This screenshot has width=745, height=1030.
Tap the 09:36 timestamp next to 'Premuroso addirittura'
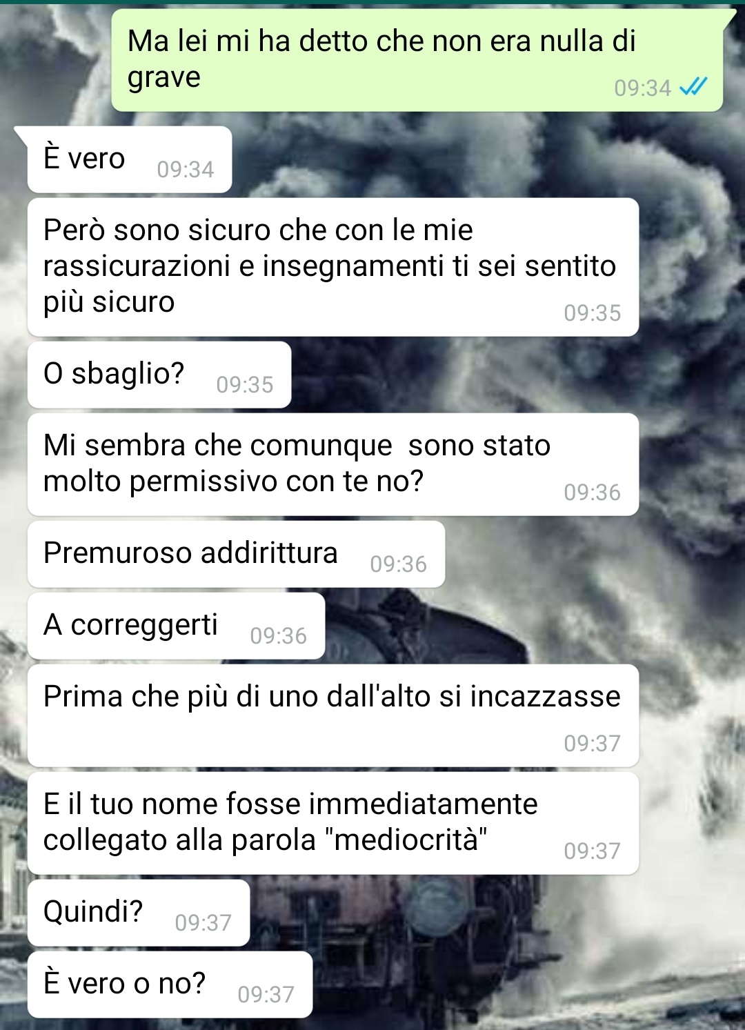click(x=399, y=564)
